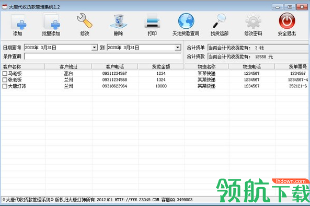
Task: Click the 打印 printer icon
Action: (x=152, y=21)
